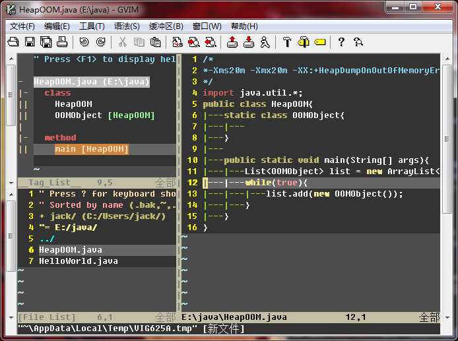Screen dimensions: 458x341
Task: Click the editor vertical scrollbar thumb
Action: pos(447,139)
